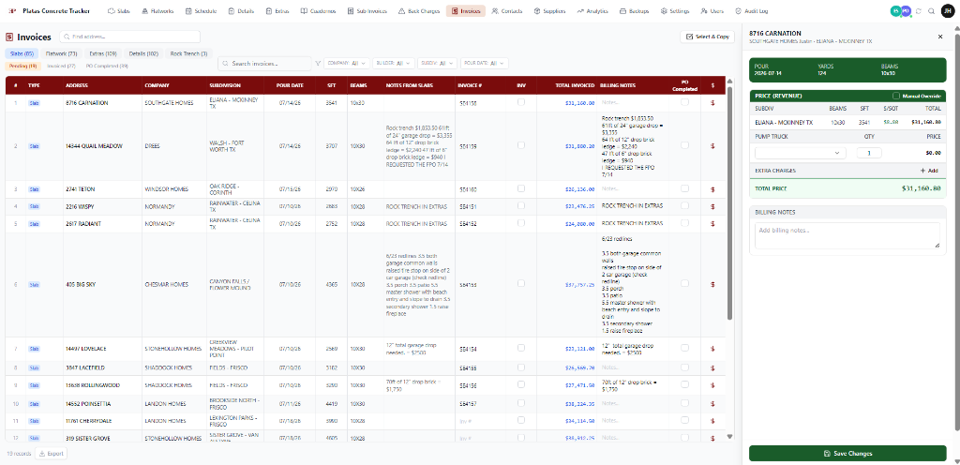Close the 8716 Carnation detail panel

940,37
